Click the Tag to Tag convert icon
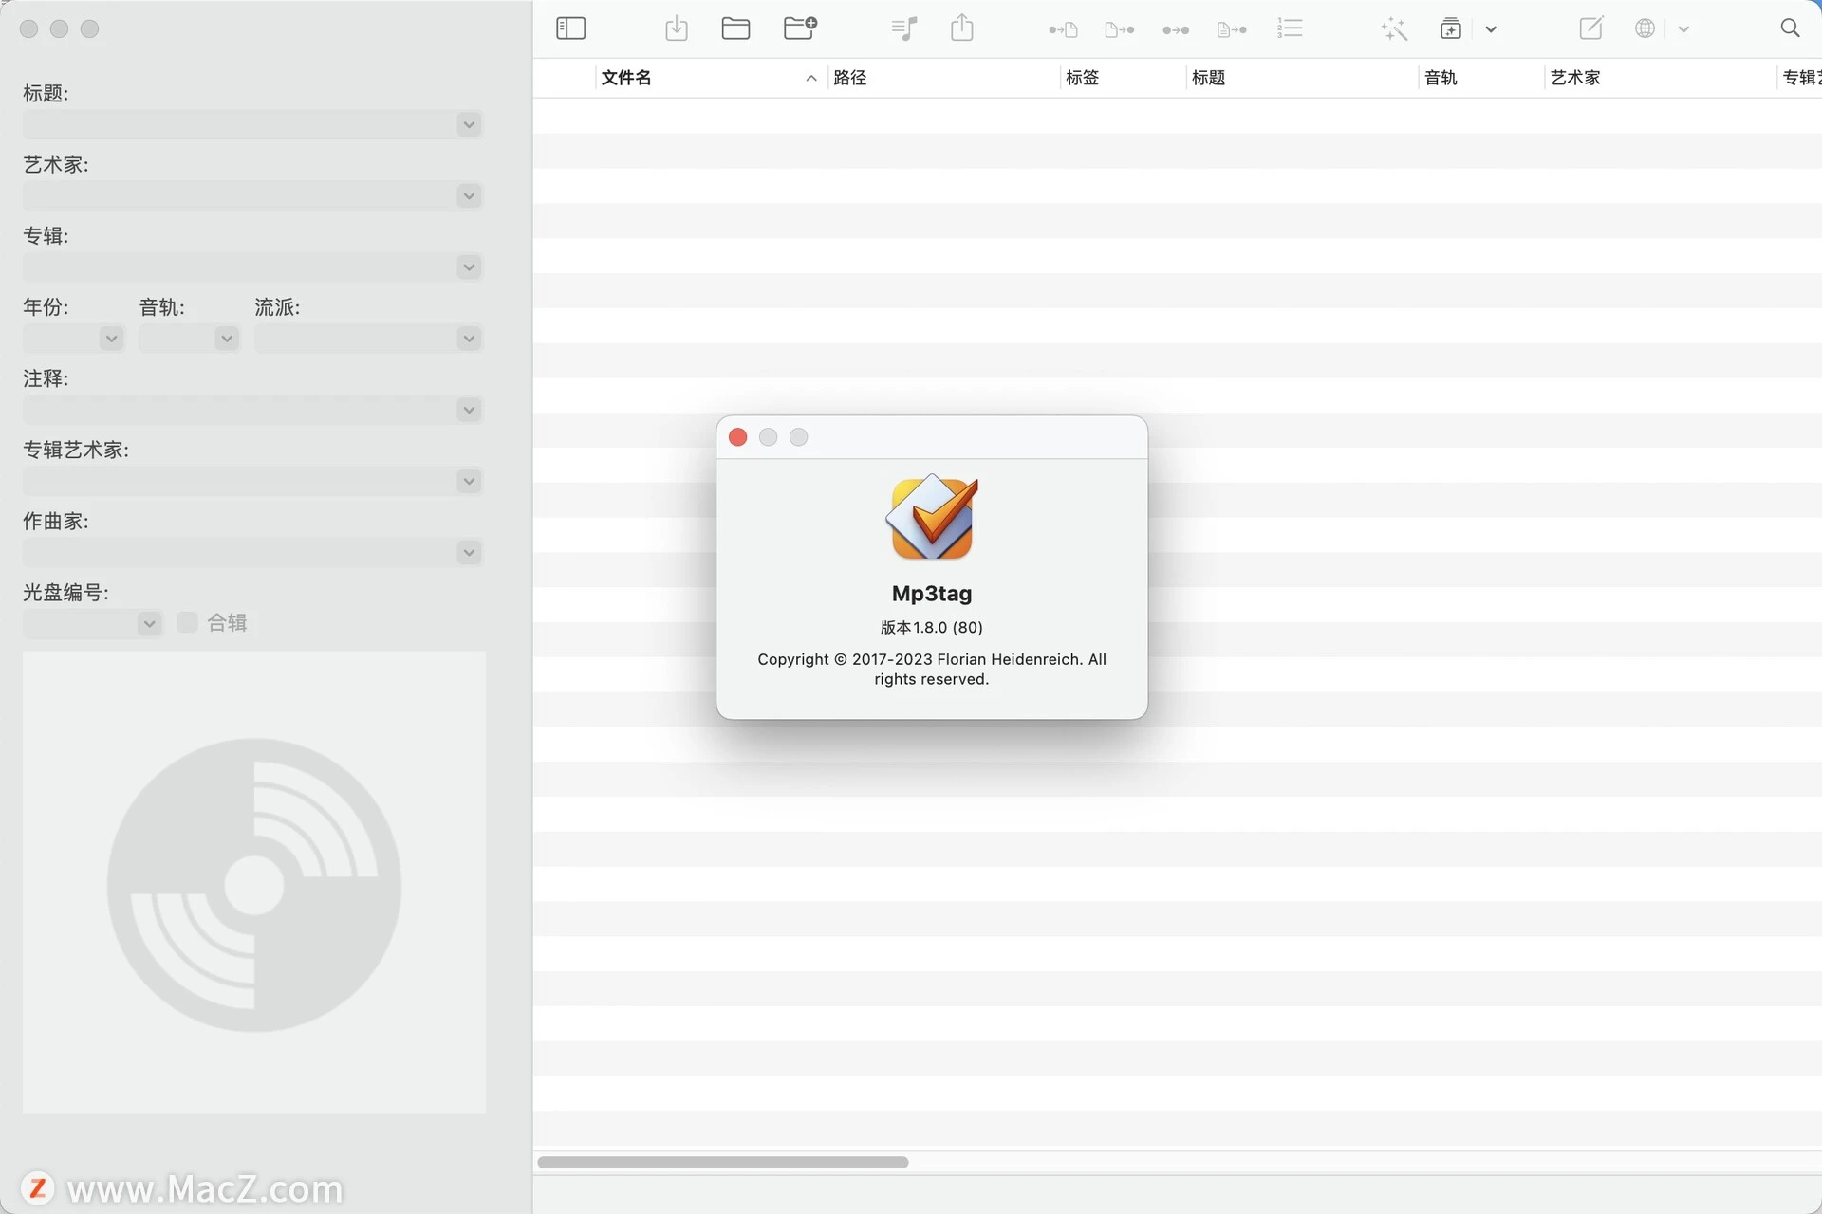This screenshot has height=1214, width=1822. click(1176, 30)
